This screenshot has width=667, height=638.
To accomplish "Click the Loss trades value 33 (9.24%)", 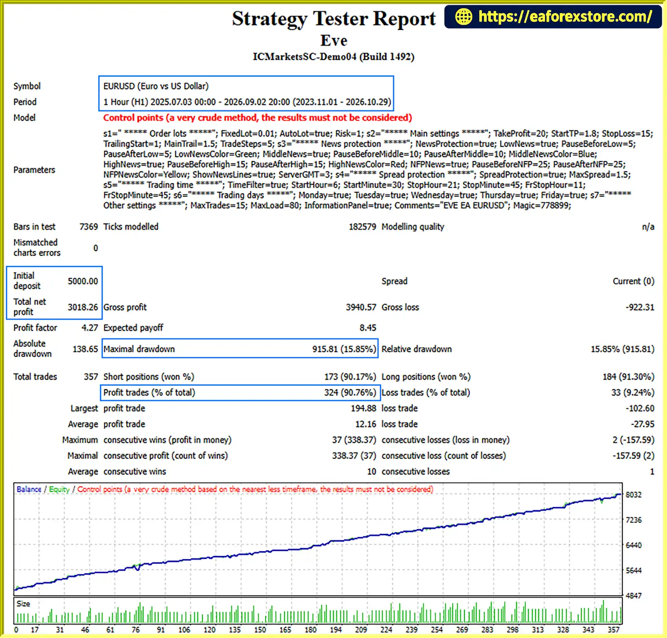I will click(x=633, y=393).
